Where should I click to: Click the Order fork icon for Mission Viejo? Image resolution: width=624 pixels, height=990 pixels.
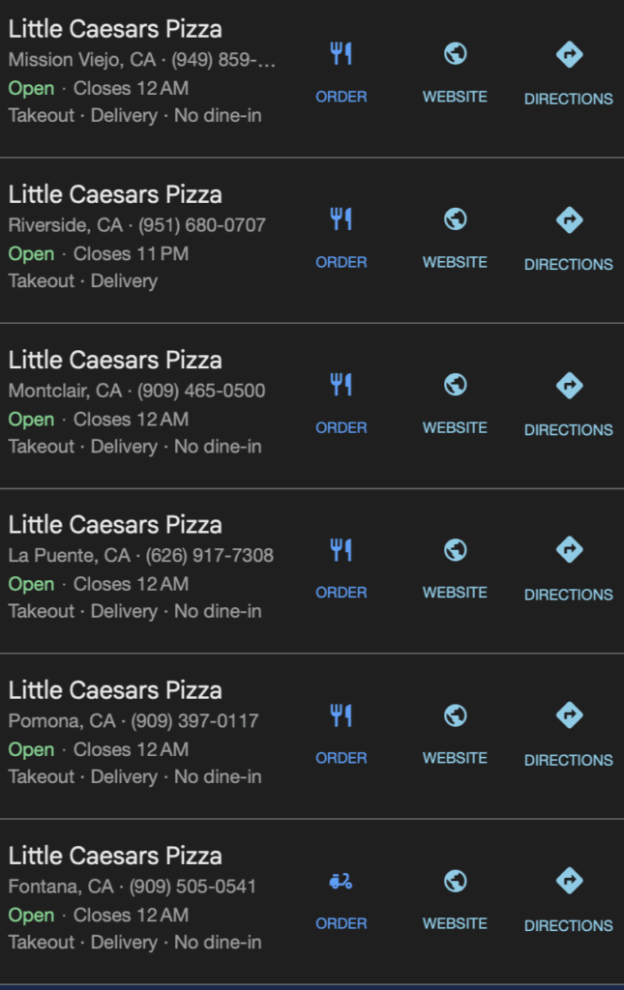342,54
